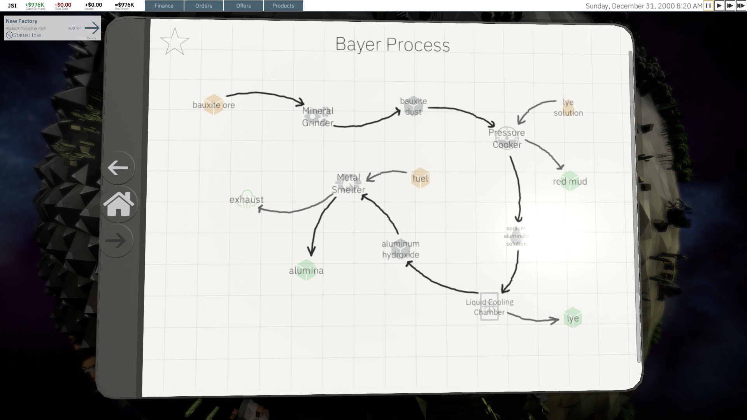The height and width of the screenshot is (420, 747).
Task: Click the Bayer Process title
Action: (x=393, y=44)
